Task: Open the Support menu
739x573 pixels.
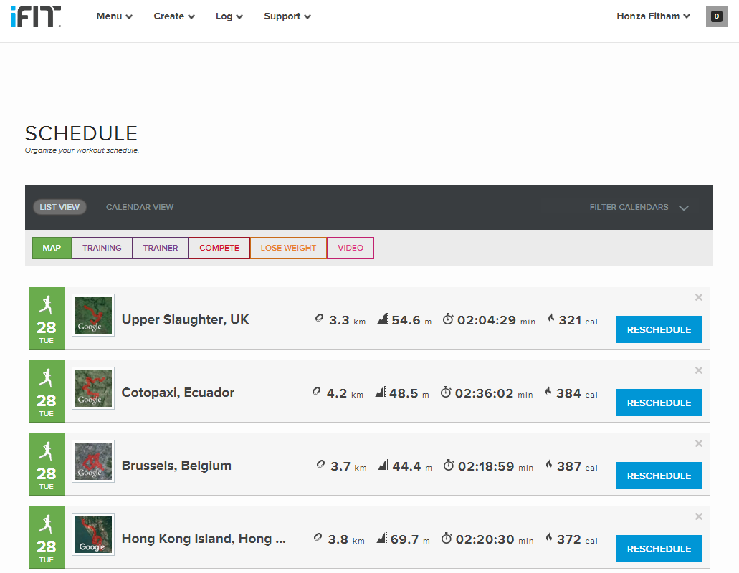Action: (287, 16)
